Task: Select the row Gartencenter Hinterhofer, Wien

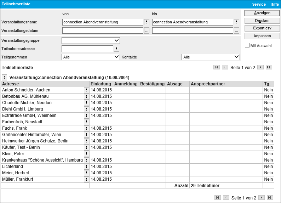Action: click(x=137, y=135)
